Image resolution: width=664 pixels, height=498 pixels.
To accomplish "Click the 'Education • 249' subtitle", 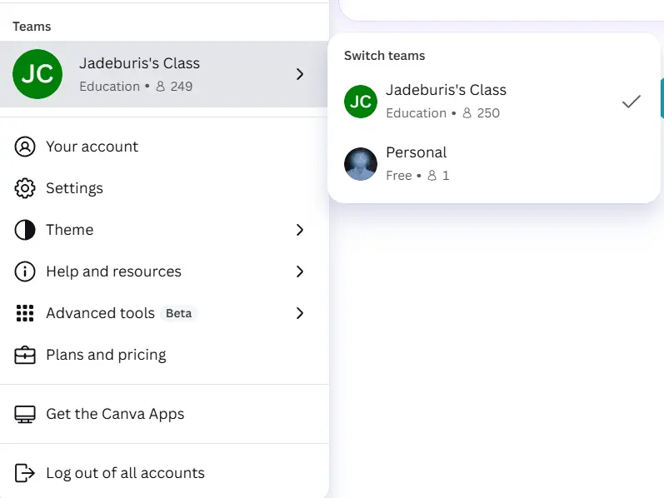I will pos(136,87).
